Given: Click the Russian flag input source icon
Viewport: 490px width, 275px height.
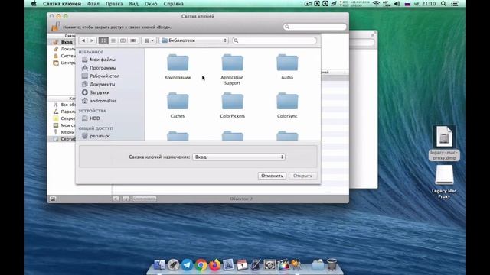Looking at the screenshot, I should [x=407, y=4].
